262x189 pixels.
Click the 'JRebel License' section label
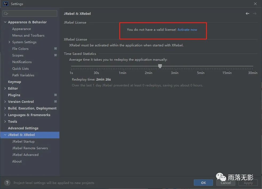click(75, 23)
